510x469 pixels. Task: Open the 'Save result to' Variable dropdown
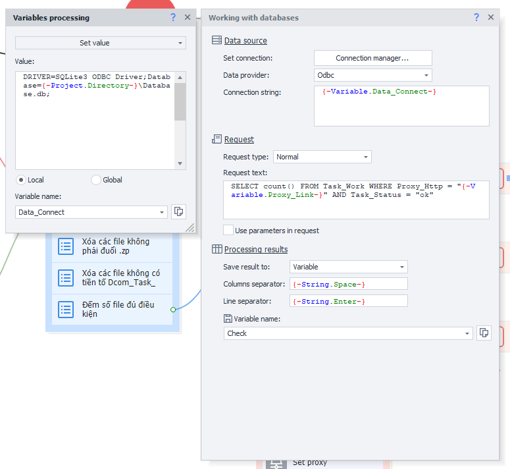pyautogui.click(x=348, y=267)
